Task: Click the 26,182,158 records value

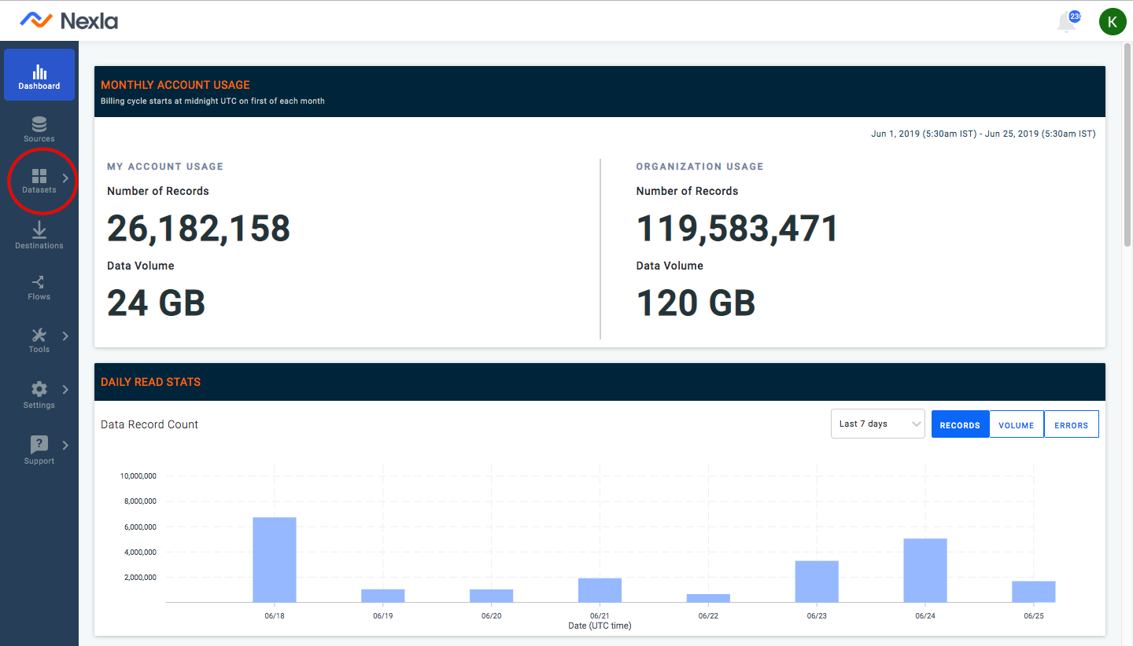Action: (x=199, y=229)
